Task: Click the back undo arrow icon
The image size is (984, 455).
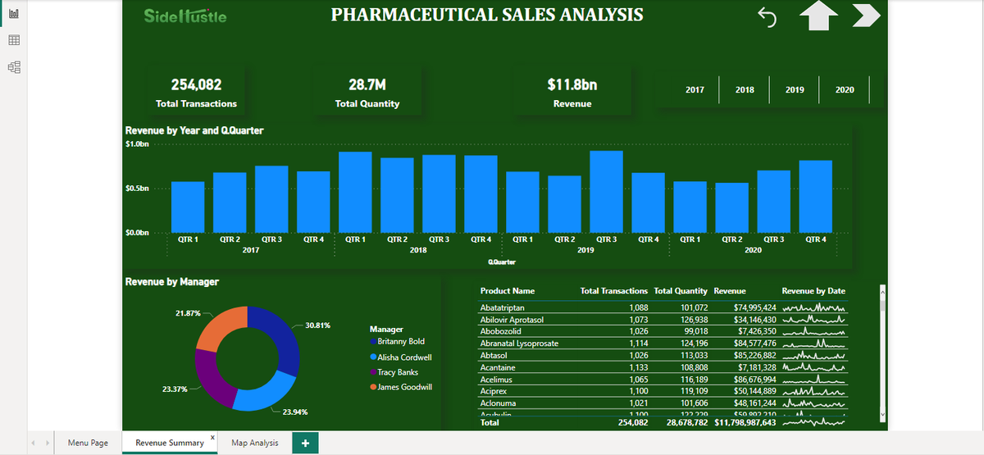Action: click(x=768, y=17)
